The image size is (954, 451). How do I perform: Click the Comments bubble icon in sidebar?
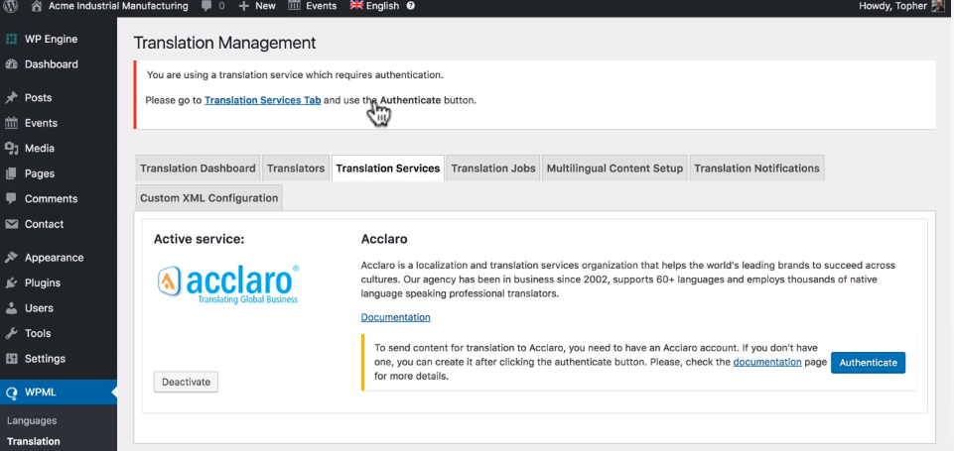11,199
